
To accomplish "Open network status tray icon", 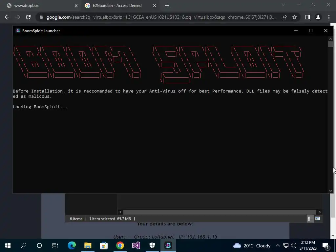I will (286, 245).
